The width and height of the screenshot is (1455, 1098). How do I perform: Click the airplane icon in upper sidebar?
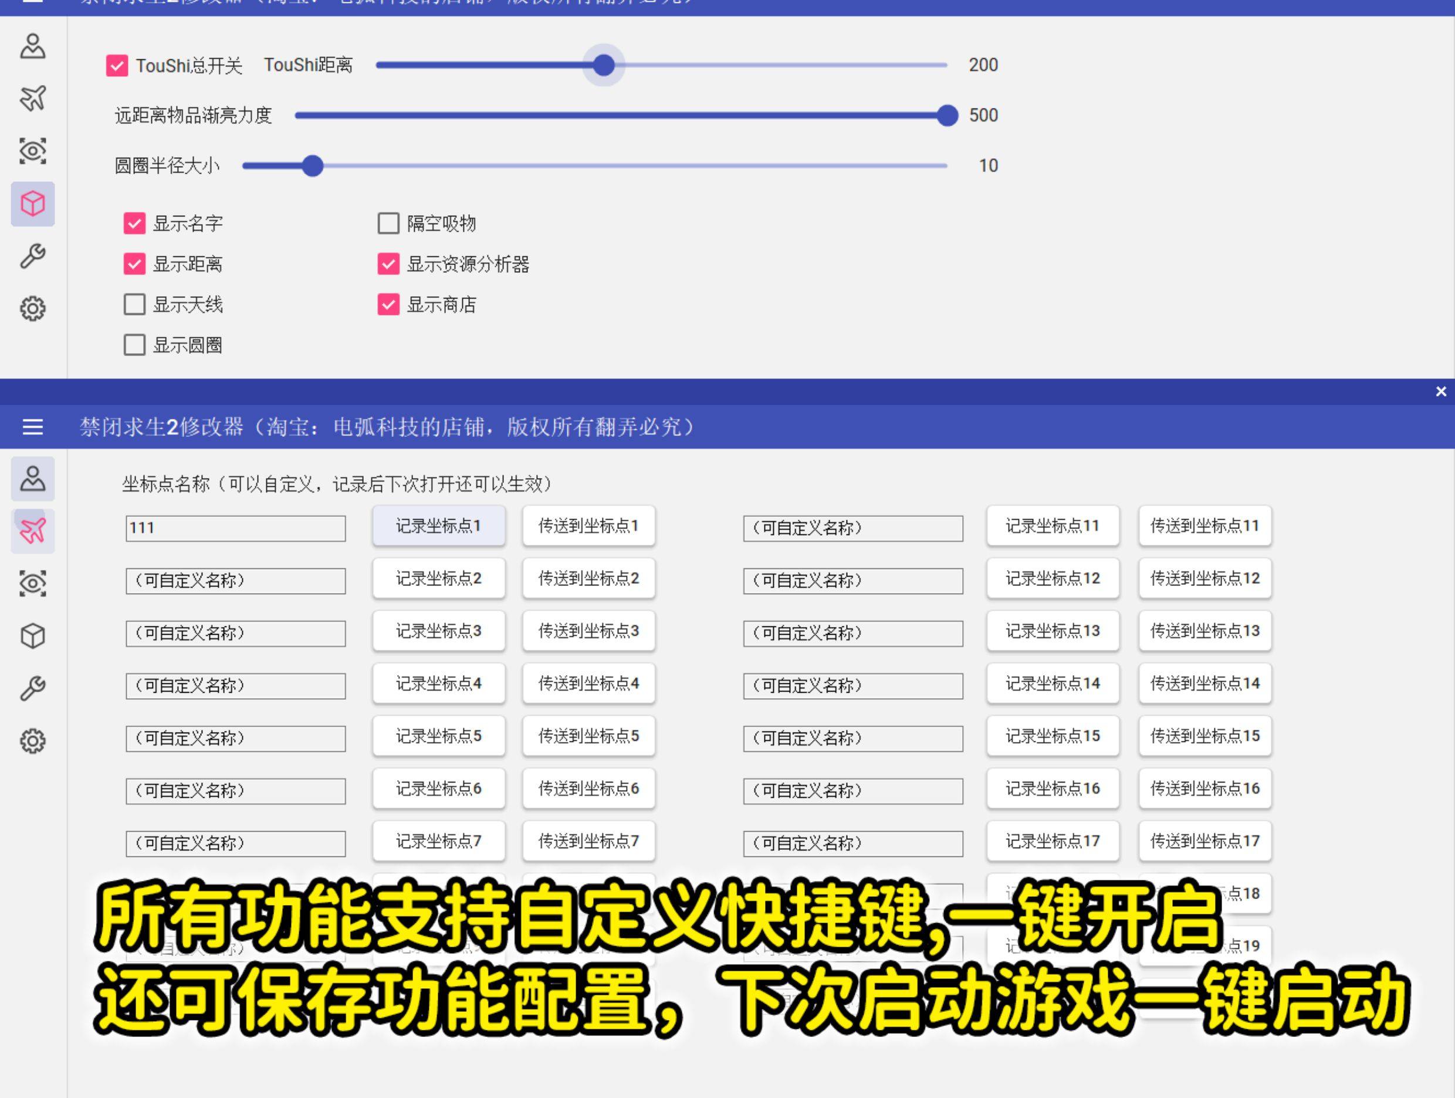click(33, 99)
